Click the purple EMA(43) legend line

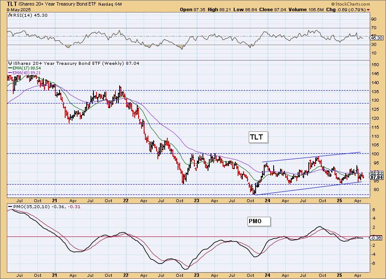coord(10,73)
